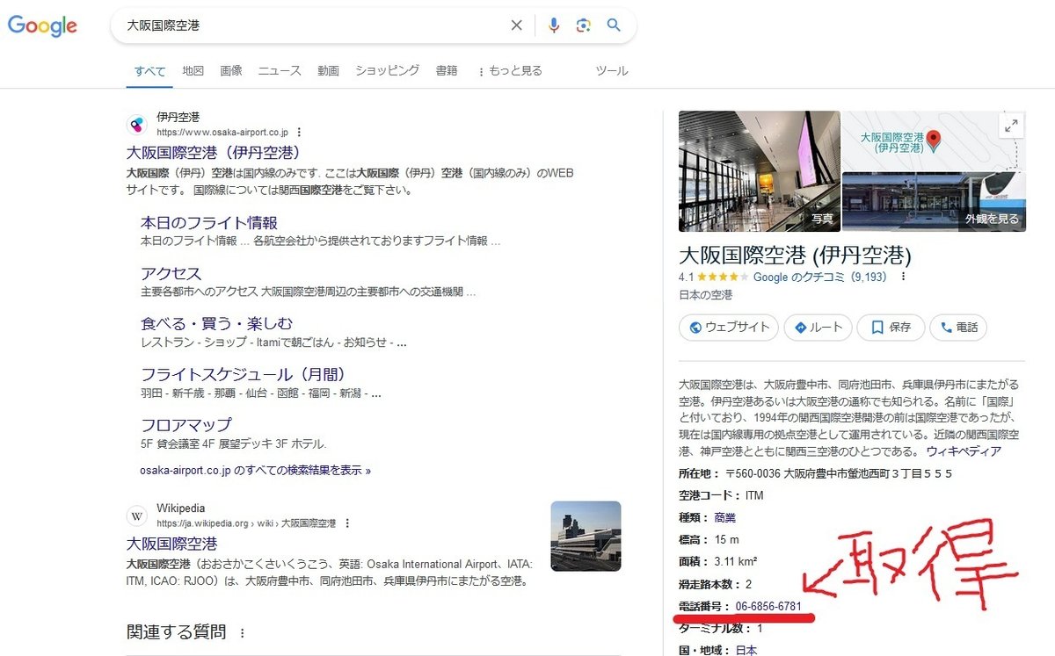Select the すべて tab
This screenshot has height=656, width=1055.
tap(149, 71)
